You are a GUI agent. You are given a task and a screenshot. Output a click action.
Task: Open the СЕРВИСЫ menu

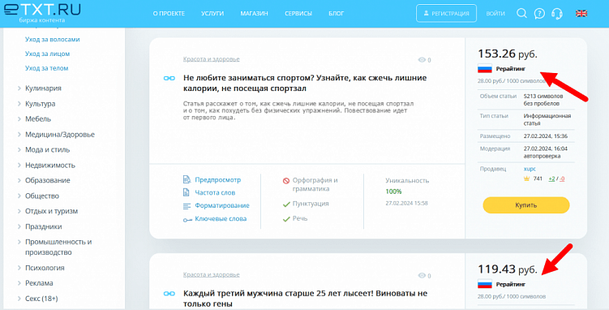click(298, 14)
